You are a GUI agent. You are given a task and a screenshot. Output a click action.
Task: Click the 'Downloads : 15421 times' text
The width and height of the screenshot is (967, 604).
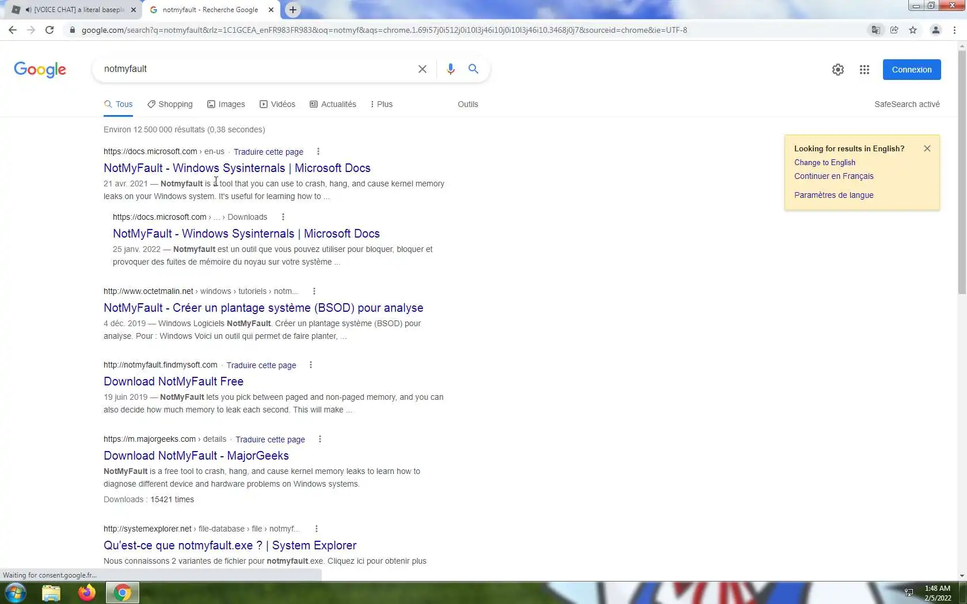coord(149,499)
